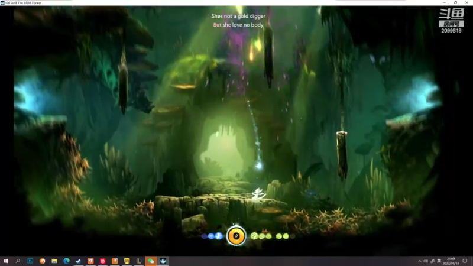Select the Ori game taskbar icon

coord(163,261)
